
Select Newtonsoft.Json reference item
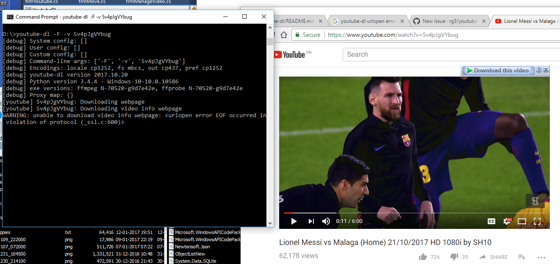[x=192, y=247]
